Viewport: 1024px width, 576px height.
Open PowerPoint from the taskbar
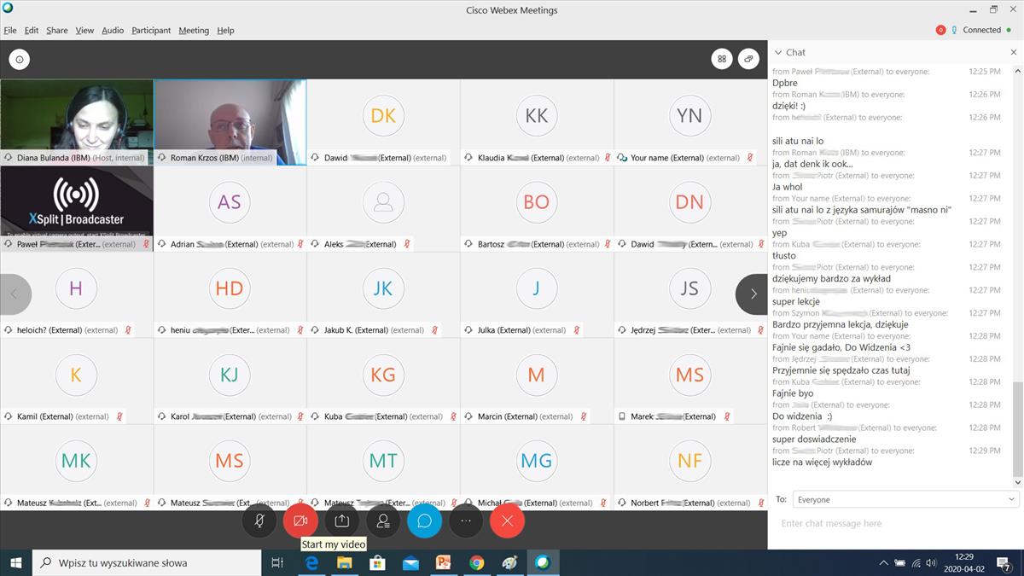pos(443,562)
